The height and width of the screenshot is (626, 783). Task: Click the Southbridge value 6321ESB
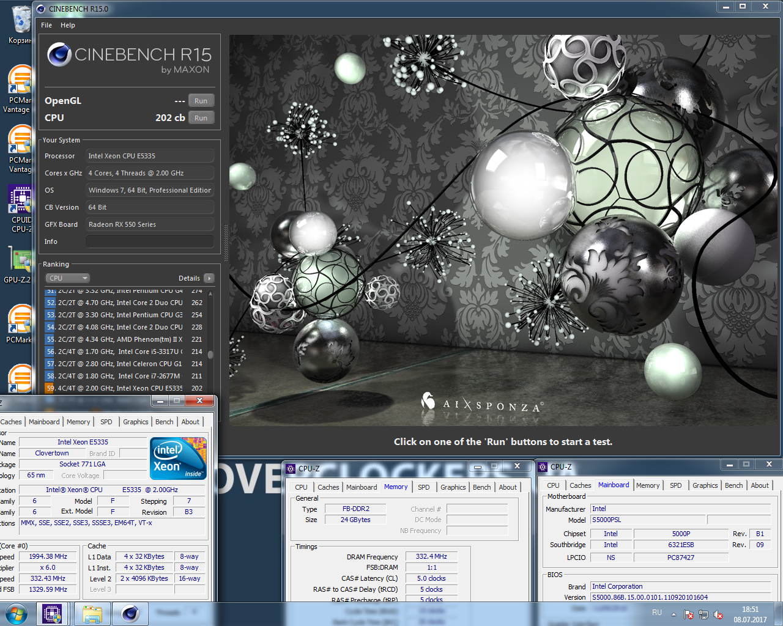(681, 545)
